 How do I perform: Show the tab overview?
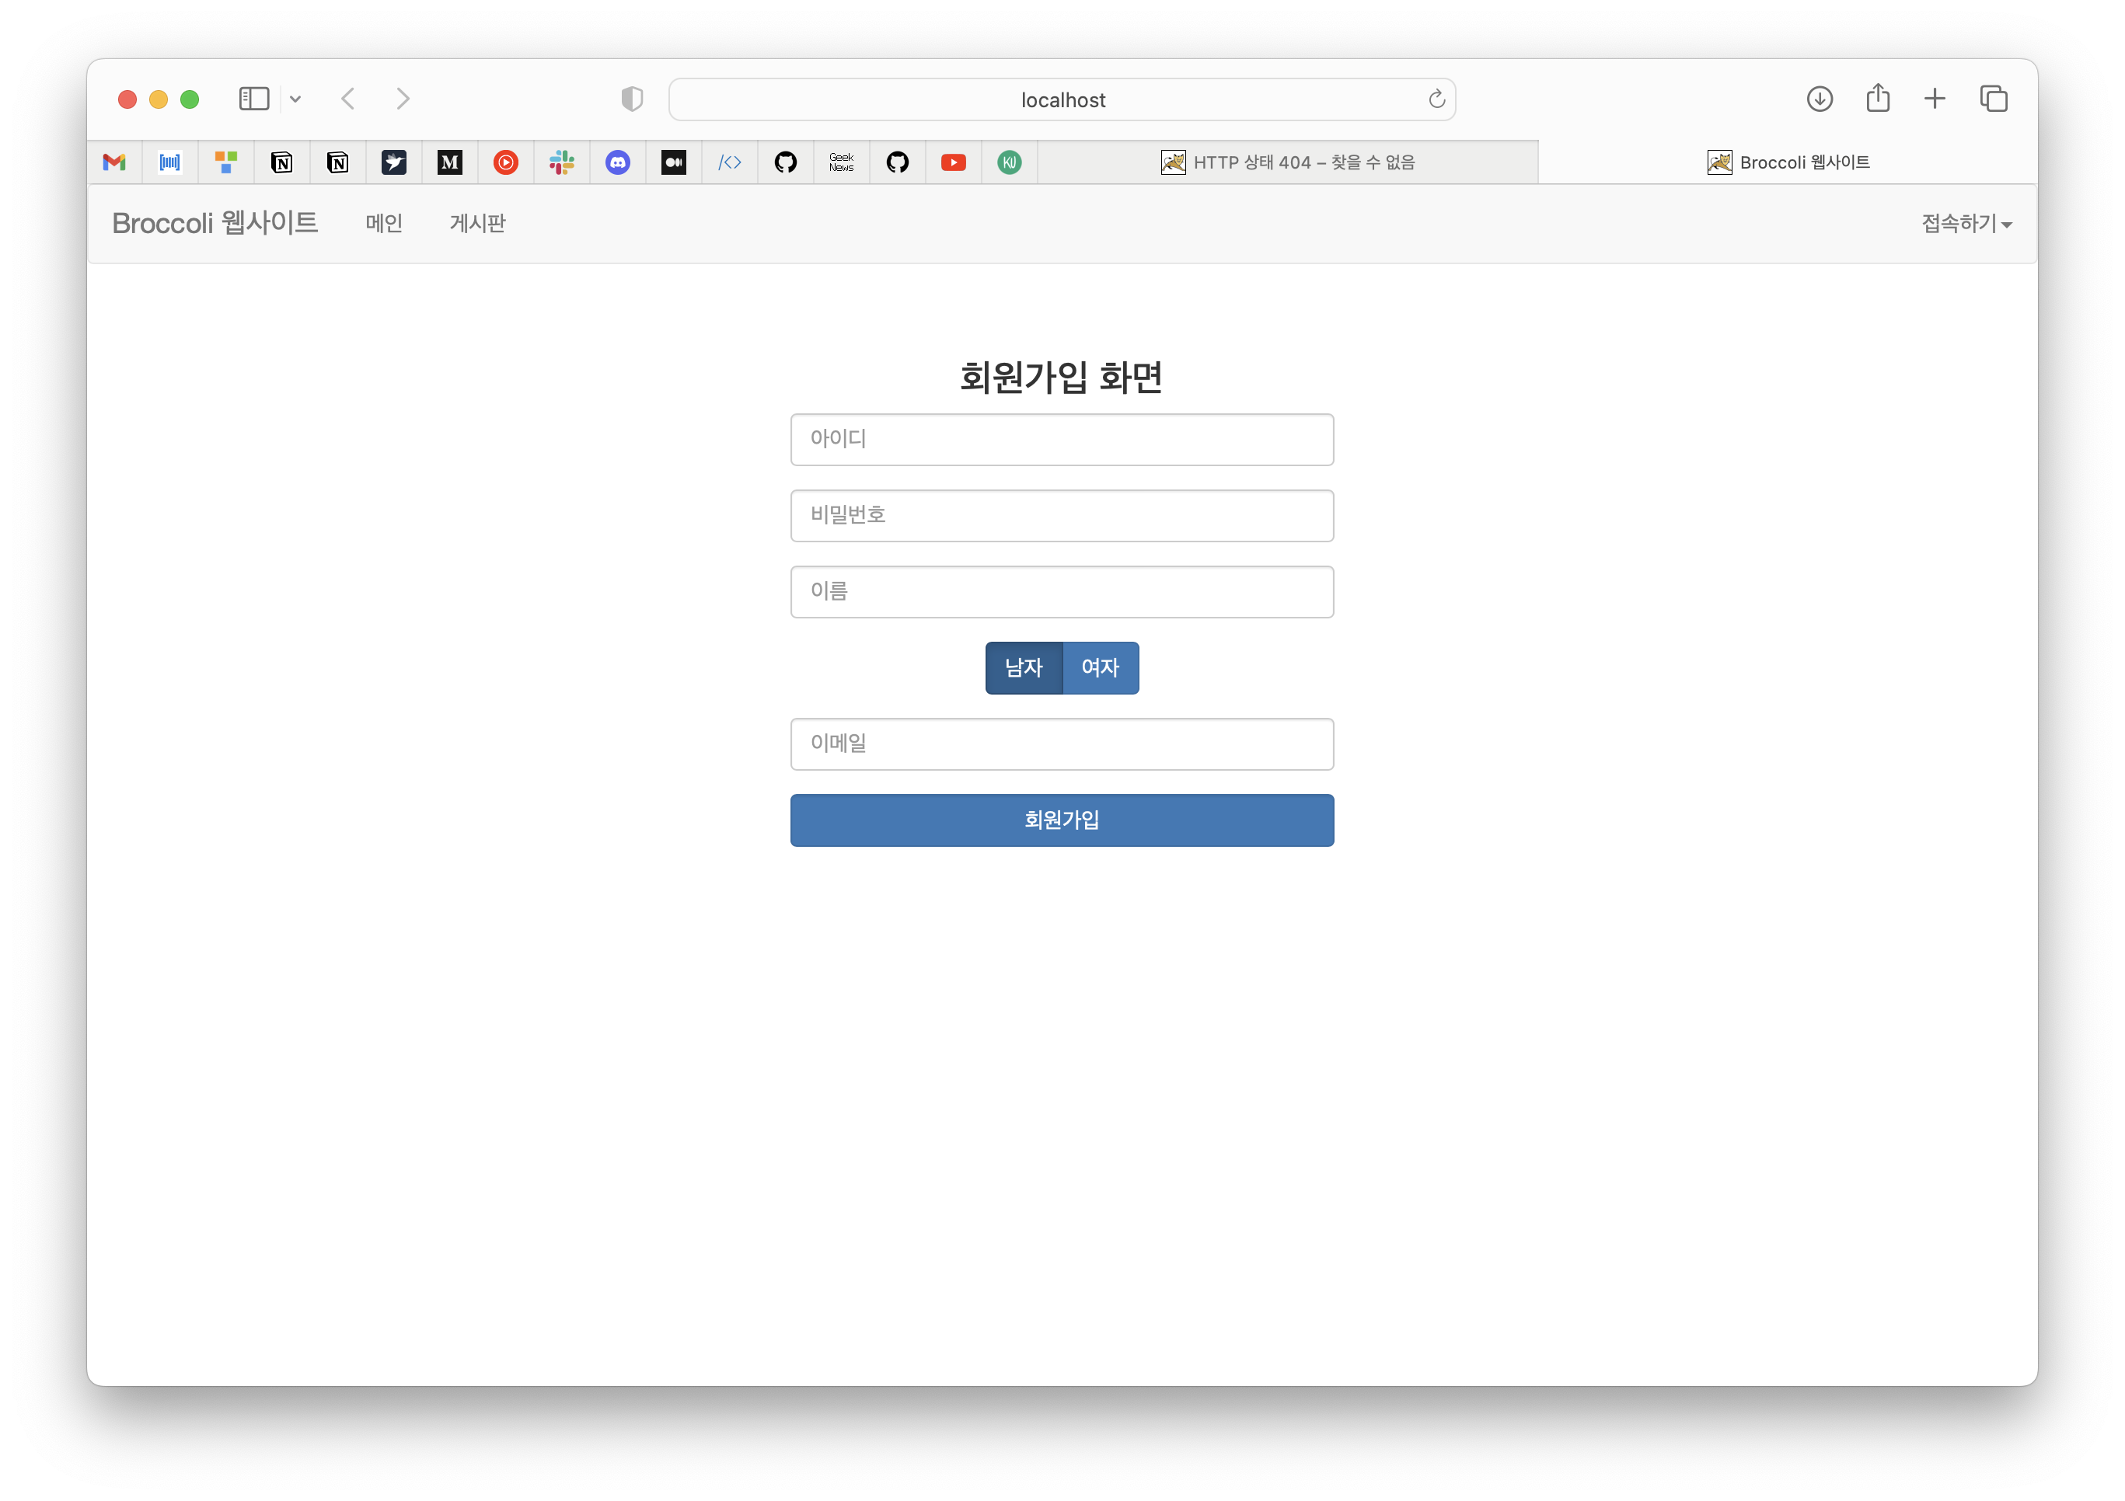[x=1994, y=99]
